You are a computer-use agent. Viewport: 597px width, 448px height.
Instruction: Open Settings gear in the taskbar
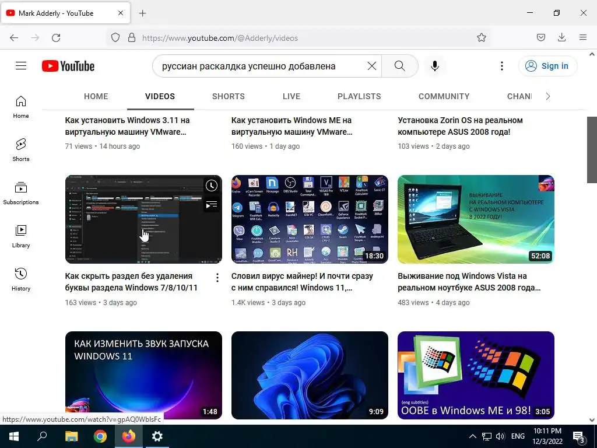157,436
